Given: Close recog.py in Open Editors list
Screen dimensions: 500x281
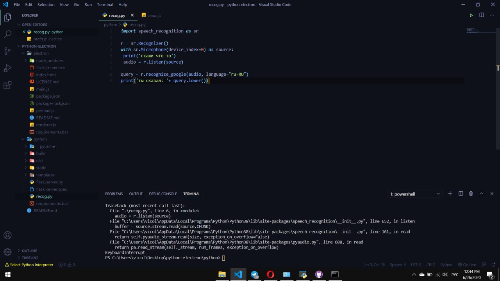Looking at the screenshot, I should (24, 32).
